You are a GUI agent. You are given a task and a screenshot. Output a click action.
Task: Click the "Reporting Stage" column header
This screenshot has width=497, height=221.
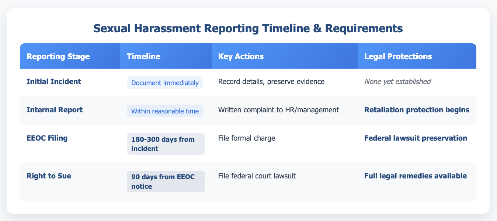click(x=51, y=56)
